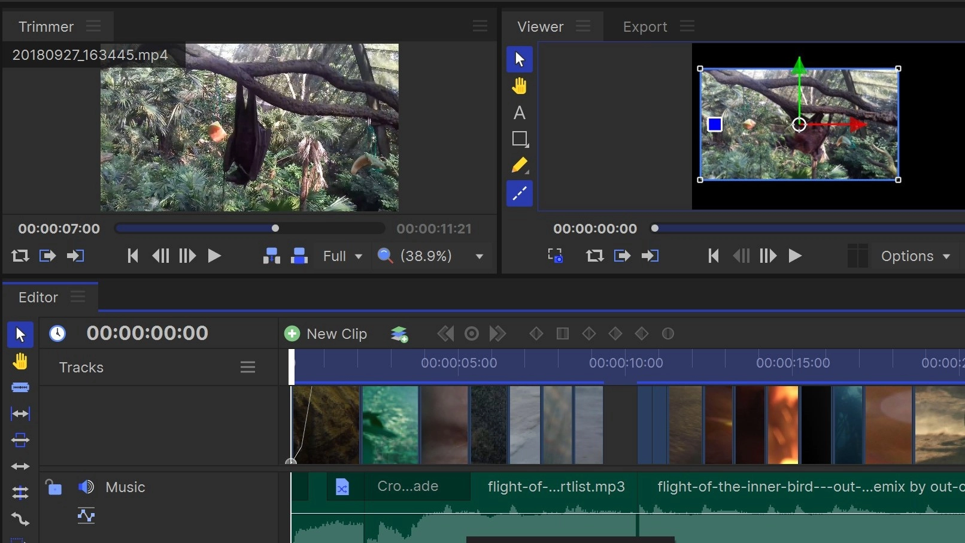965x543 pixels.
Task: Select the Hand tool in Viewer toolbar
Action: (520, 86)
